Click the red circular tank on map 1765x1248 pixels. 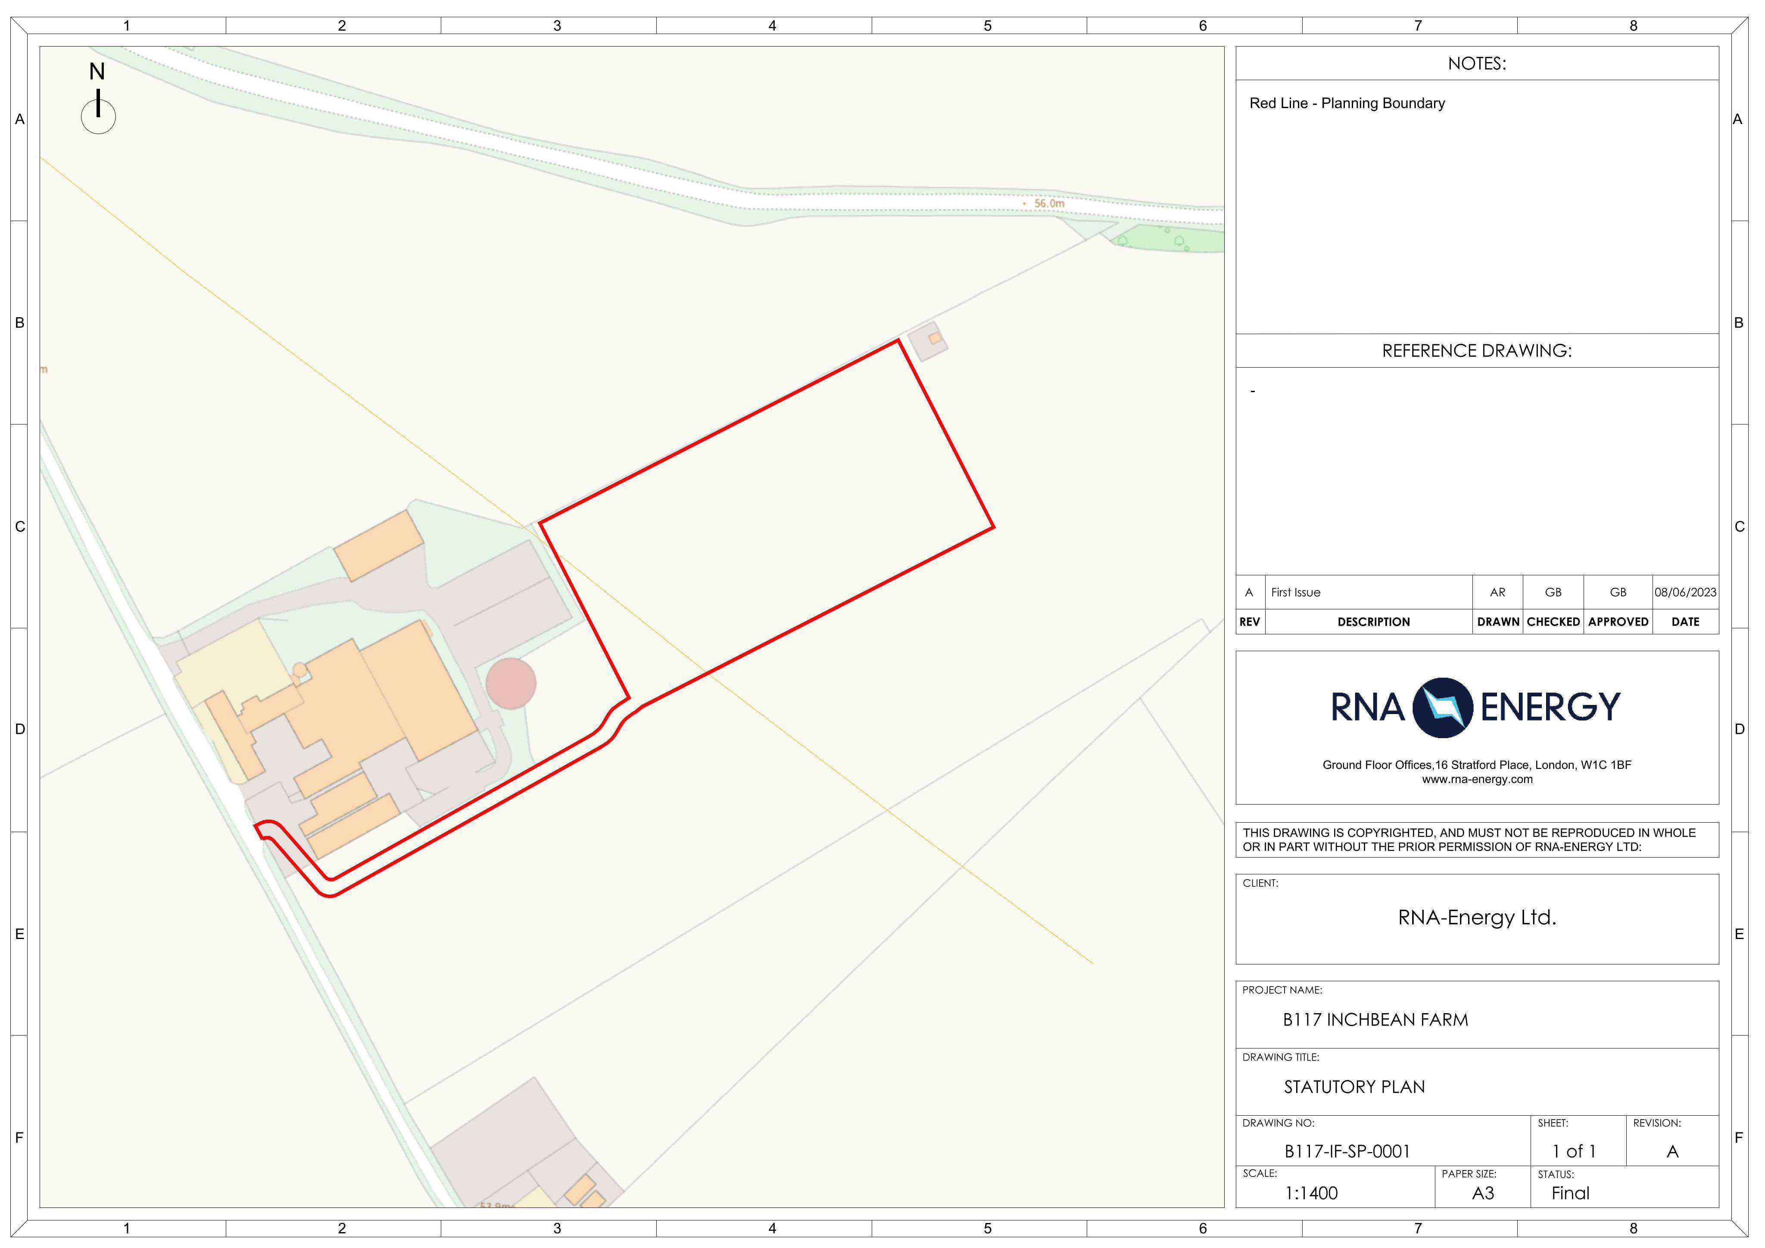[x=511, y=683]
